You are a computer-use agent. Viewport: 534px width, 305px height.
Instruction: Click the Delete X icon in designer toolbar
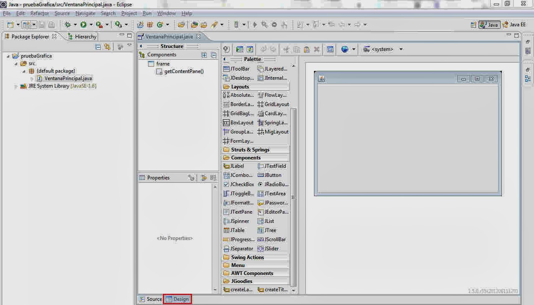coord(316,49)
